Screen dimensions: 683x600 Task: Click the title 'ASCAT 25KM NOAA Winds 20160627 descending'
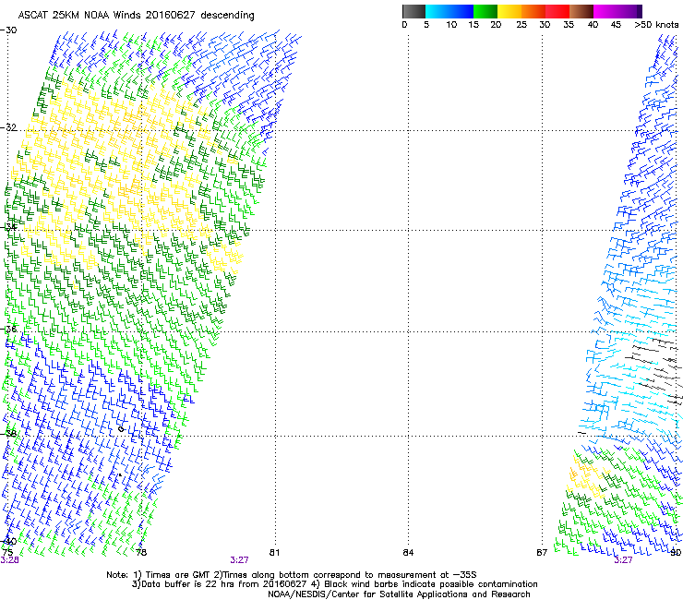click(136, 16)
